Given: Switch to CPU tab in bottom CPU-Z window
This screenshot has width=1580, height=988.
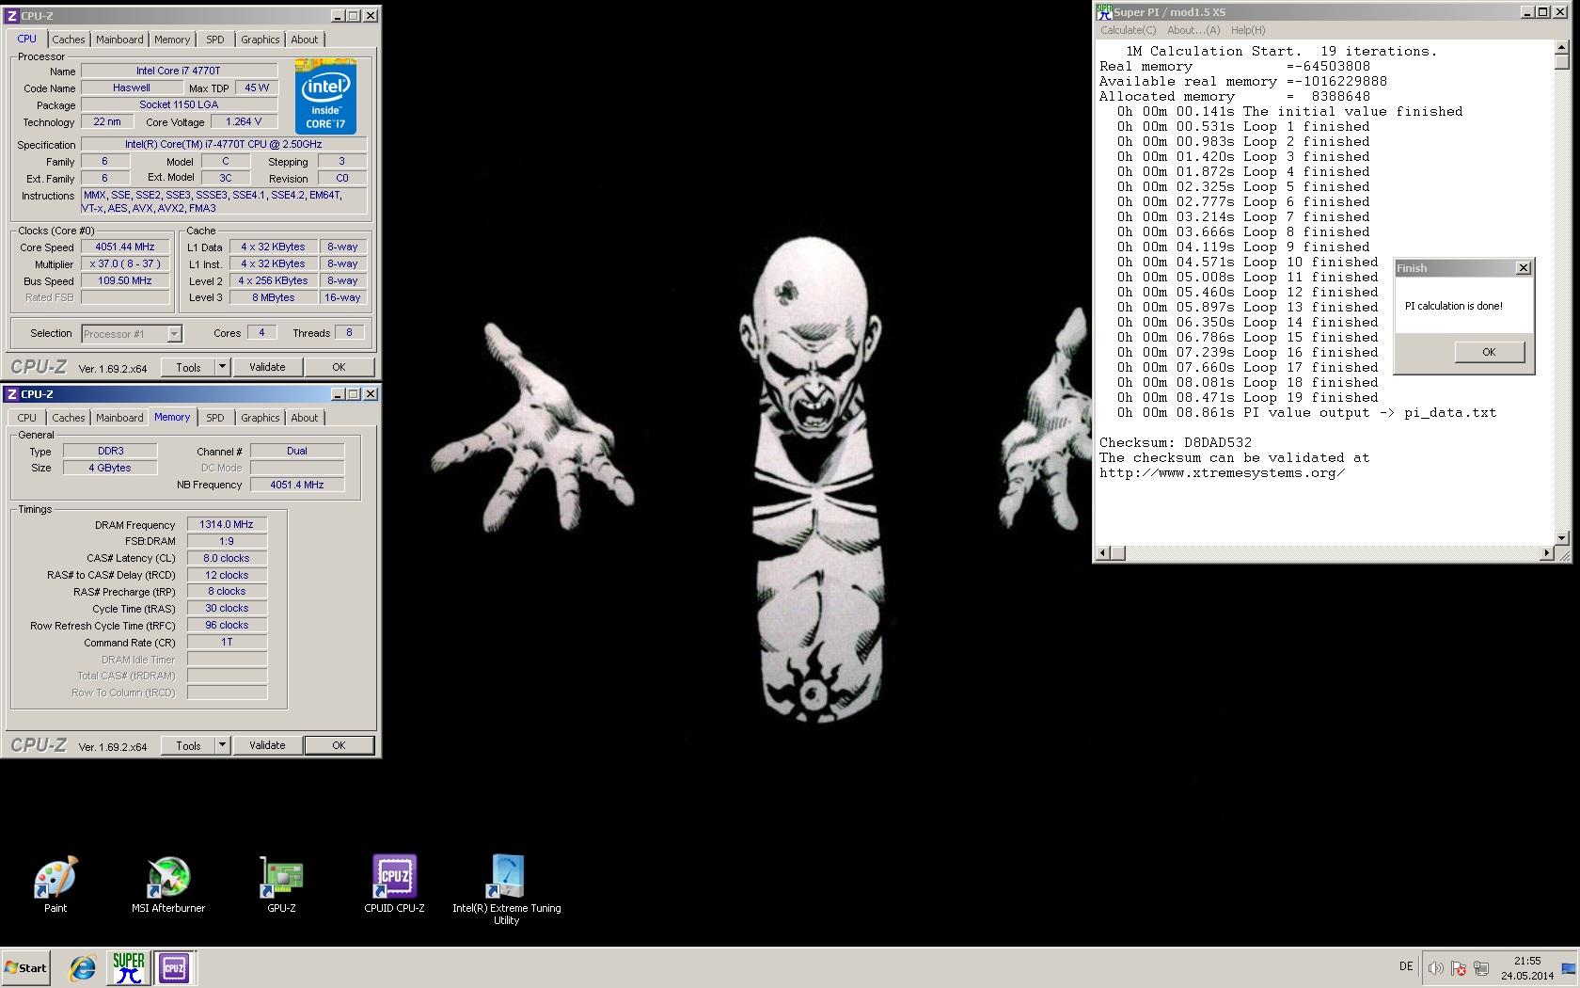Looking at the screenshot, I should (27, 418).
